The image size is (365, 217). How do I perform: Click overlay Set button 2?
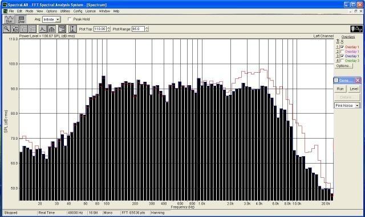click(338, 52)
